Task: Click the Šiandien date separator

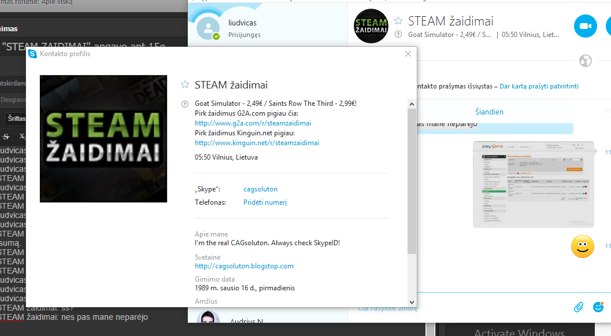Action: pos(489,112)
